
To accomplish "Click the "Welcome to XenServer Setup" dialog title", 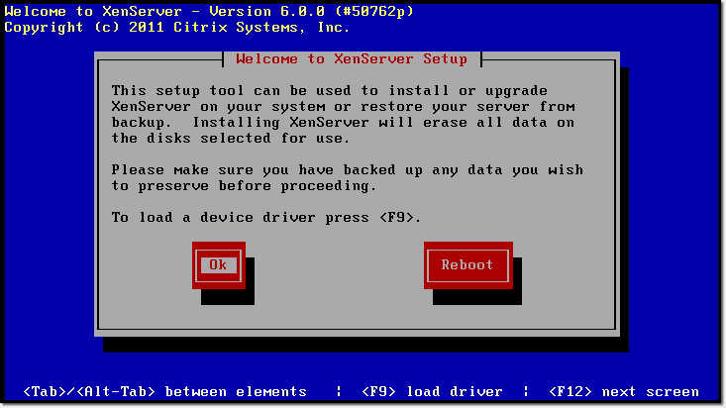I will (352, 59).
